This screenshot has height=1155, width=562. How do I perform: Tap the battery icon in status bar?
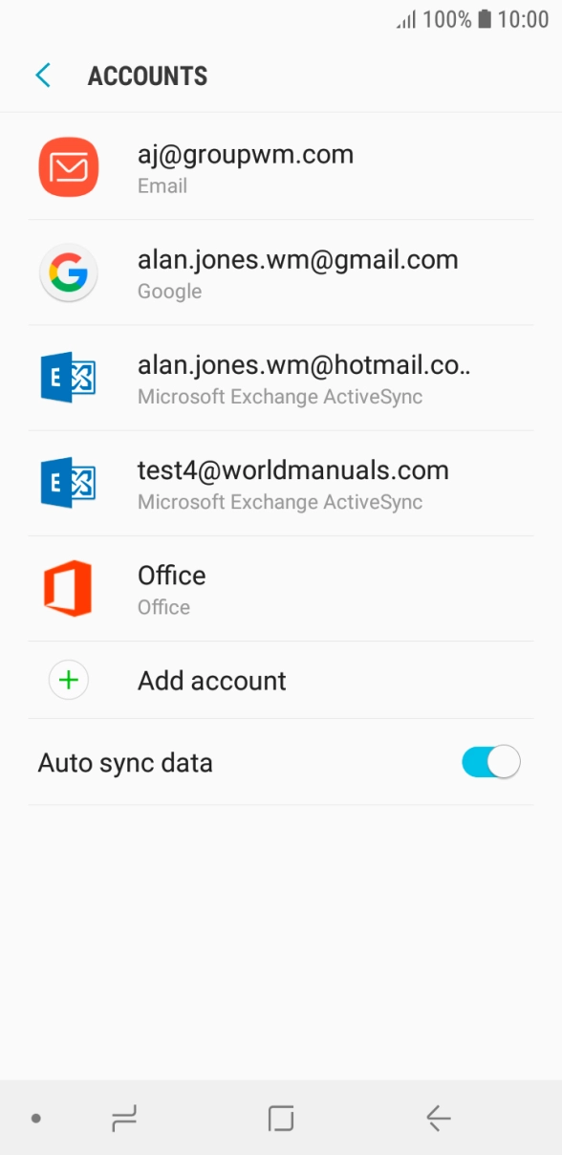[x=485, y=19]
